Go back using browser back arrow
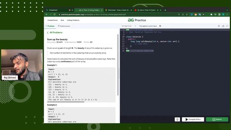The height and width of the screenshot is (130, 231). [47, 14]
